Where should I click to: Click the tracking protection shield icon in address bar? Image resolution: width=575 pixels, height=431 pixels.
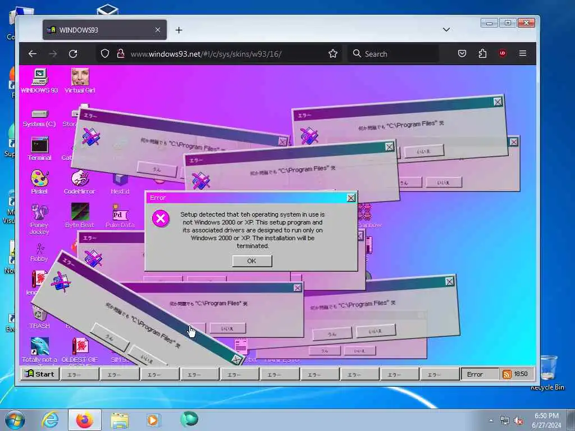tap(105, 54)
